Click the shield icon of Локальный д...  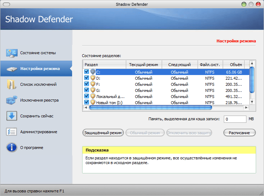click(x=93, y=96)
